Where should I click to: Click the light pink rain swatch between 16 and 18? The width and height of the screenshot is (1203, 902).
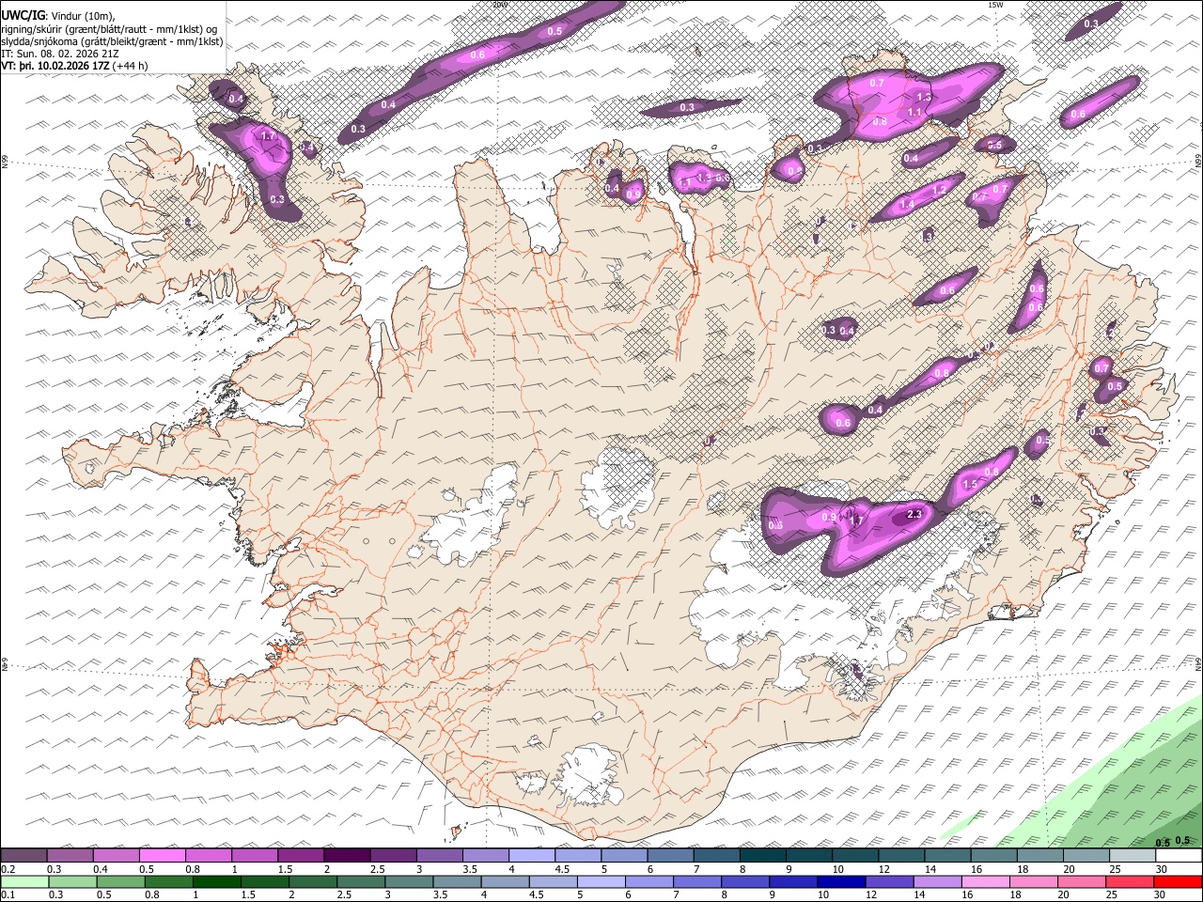click(987, 882)
